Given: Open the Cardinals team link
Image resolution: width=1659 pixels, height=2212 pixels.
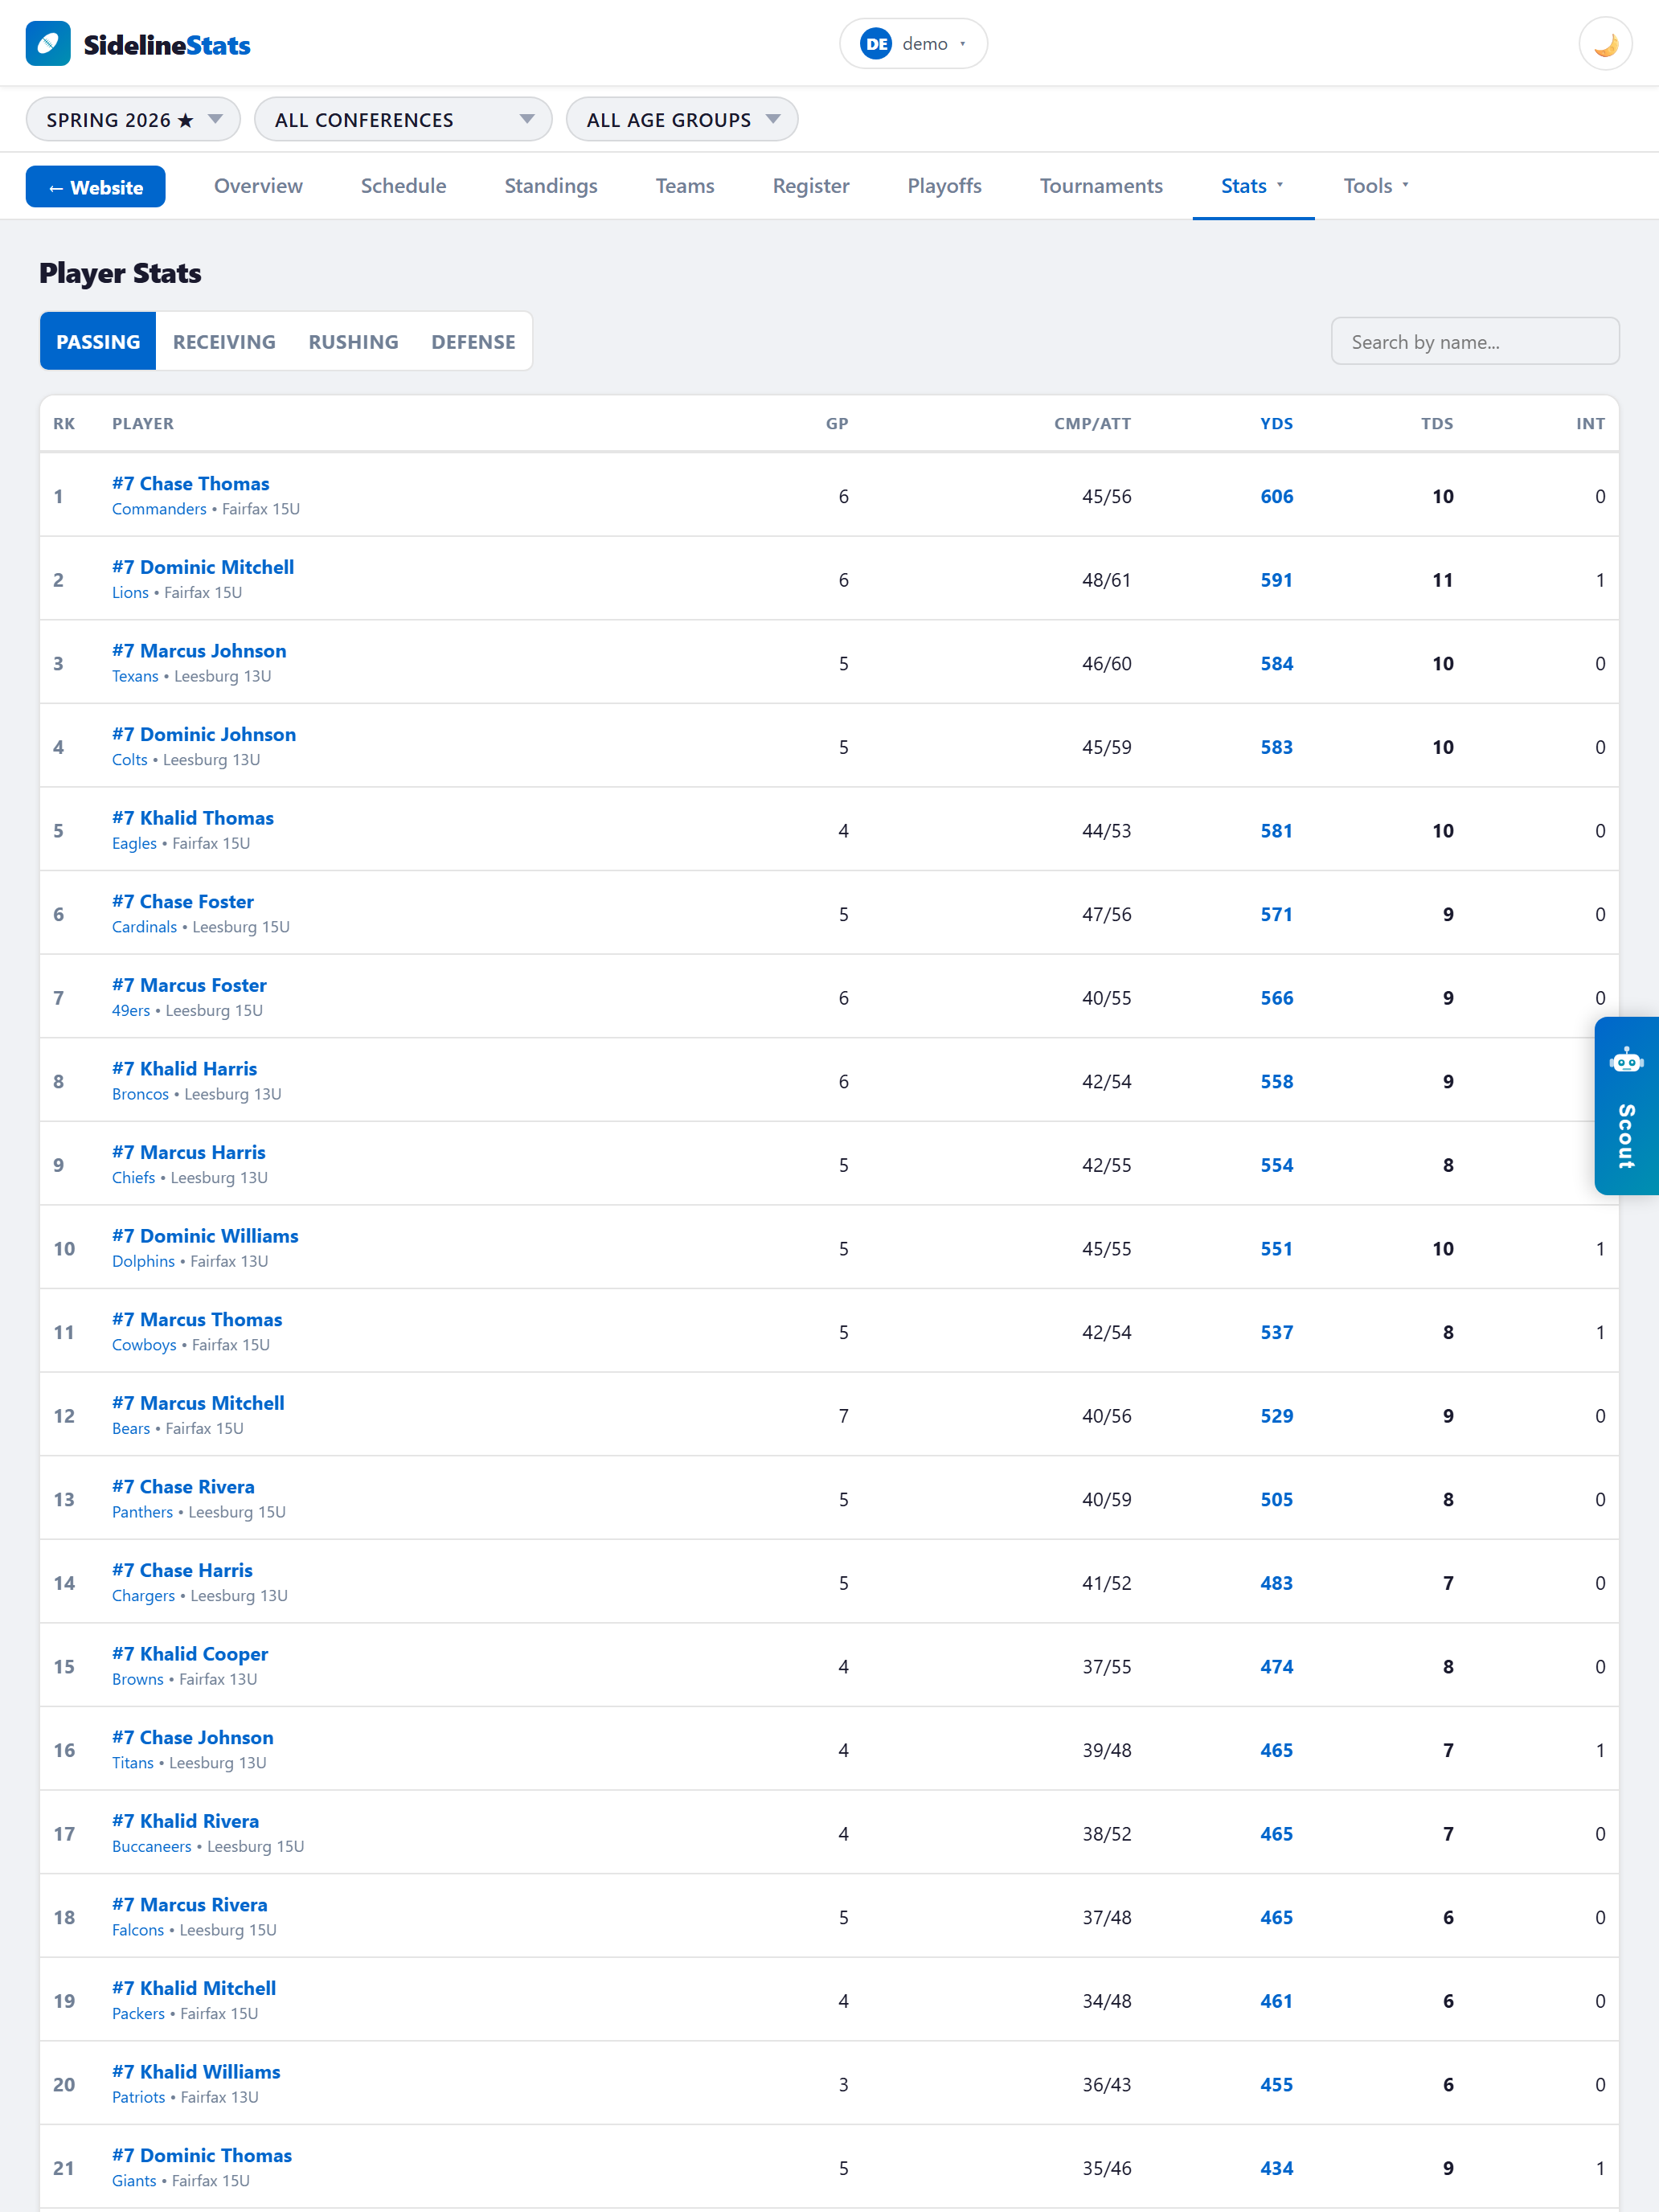Looking at the screenshot, I should coord(144,927).
